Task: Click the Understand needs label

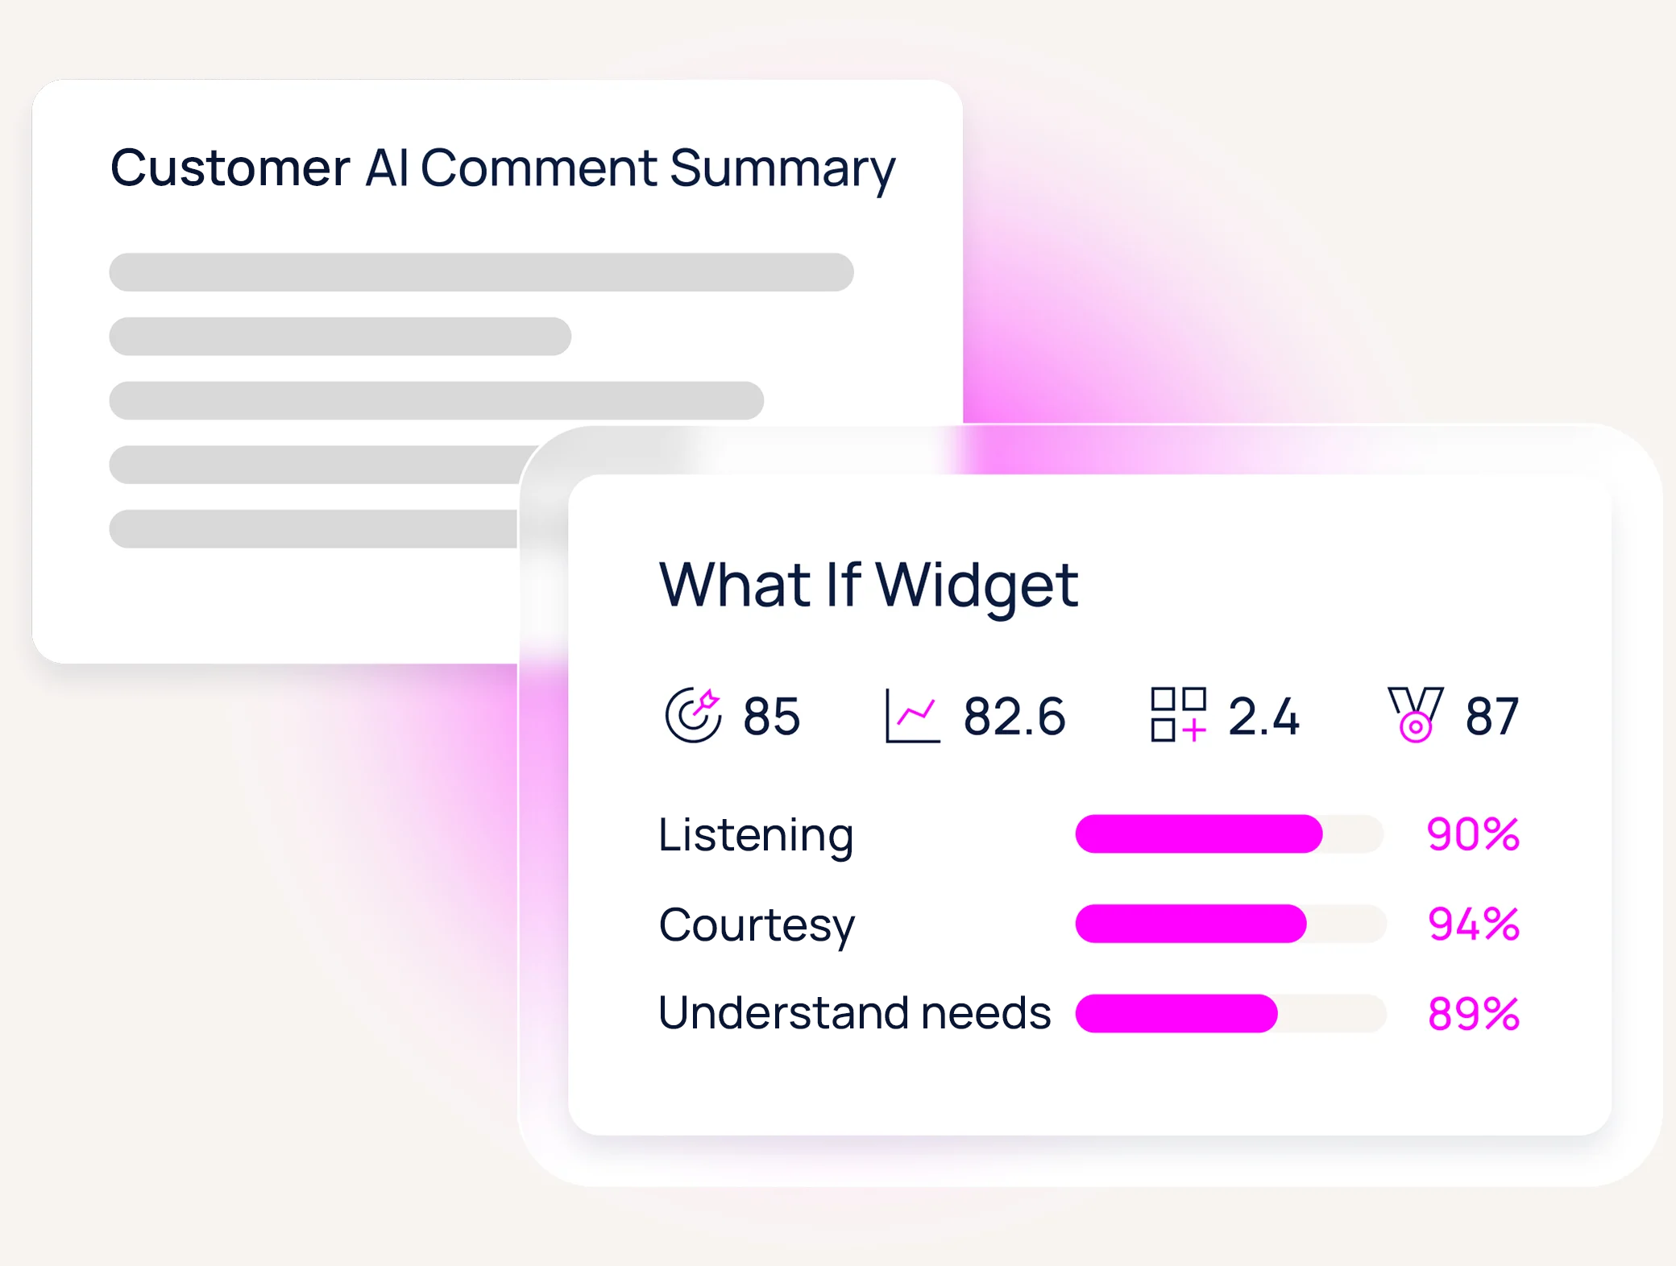Action: [854, 1012]
